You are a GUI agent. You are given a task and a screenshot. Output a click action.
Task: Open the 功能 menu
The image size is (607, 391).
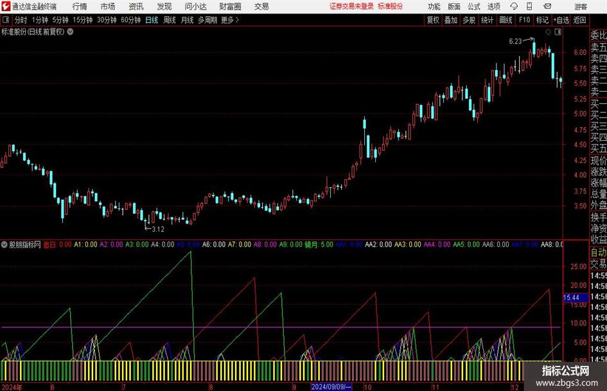[x=434, y=6]
